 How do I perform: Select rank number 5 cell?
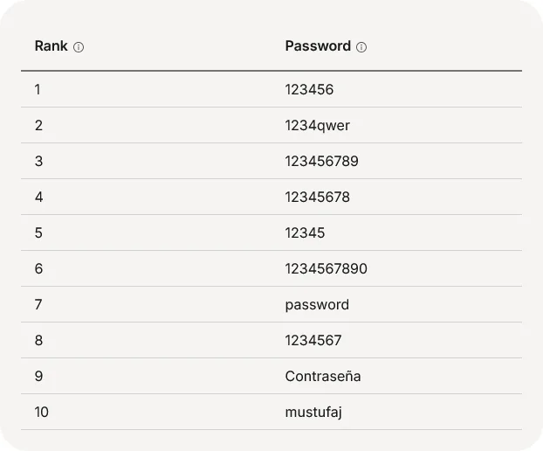38,232
